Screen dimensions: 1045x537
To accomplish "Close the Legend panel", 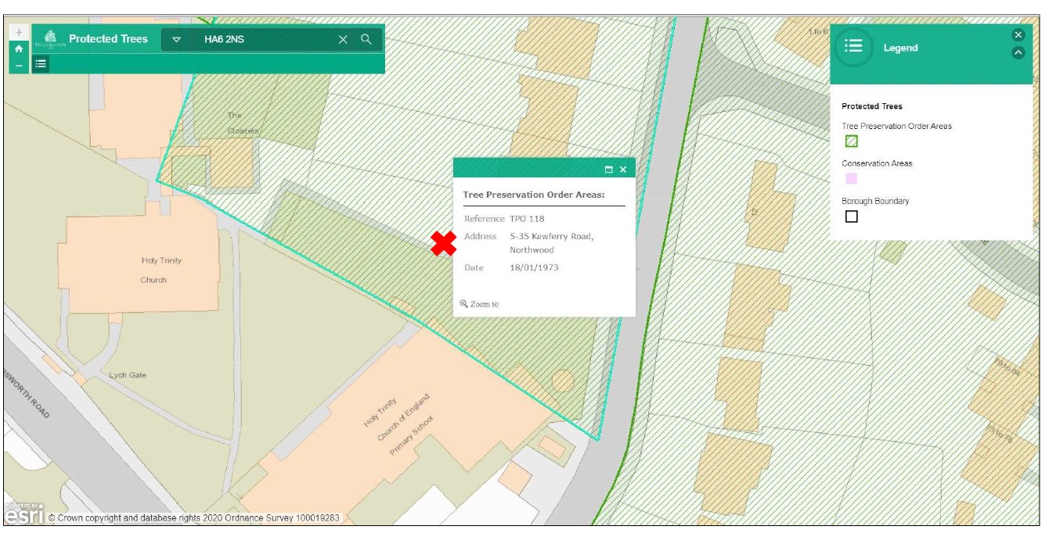I will click(1018, 34).
